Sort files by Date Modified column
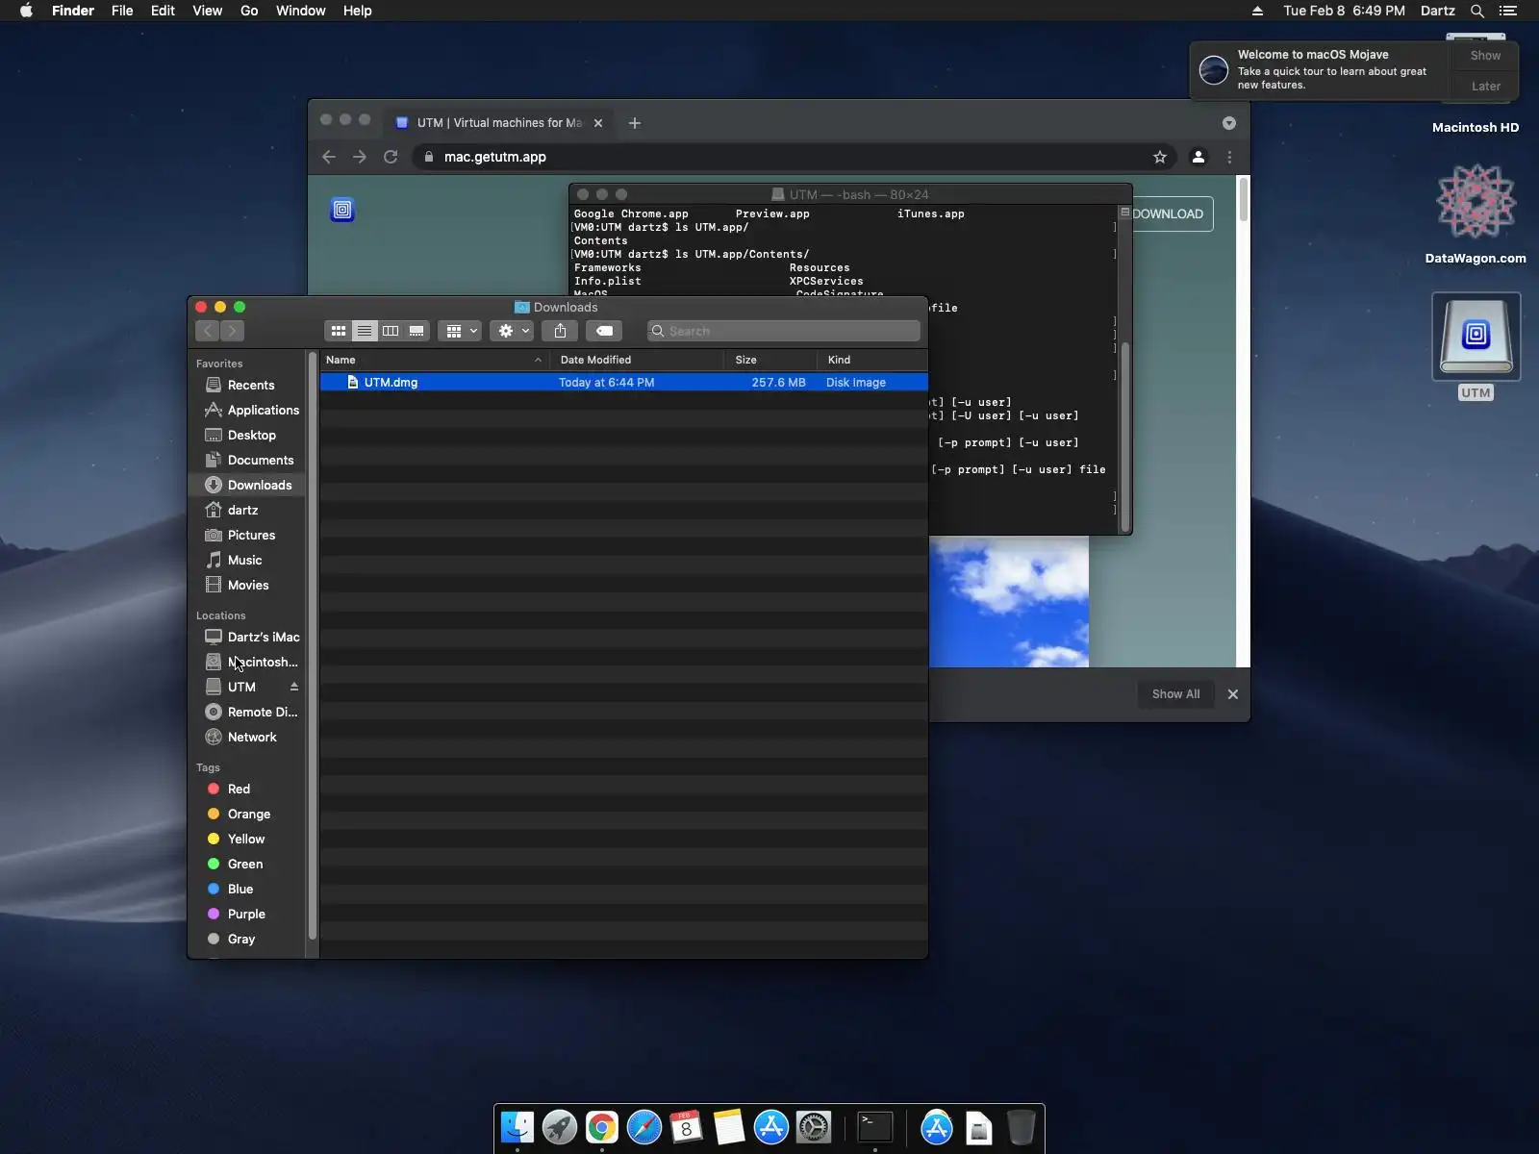This screenshot has height=1154, width=1539. point(638,360)
